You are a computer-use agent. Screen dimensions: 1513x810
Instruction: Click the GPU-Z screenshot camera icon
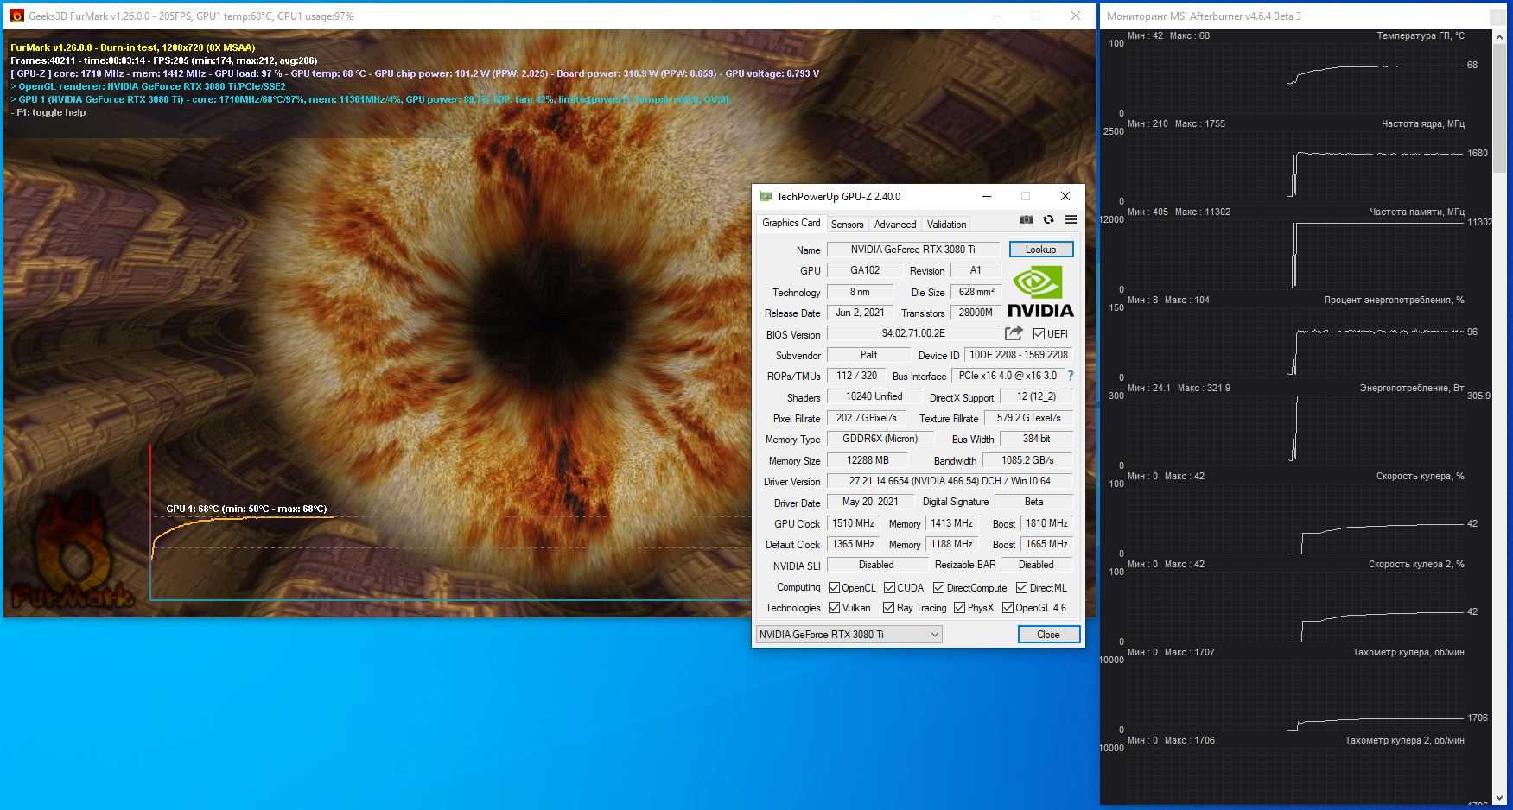coord(1026,220)
